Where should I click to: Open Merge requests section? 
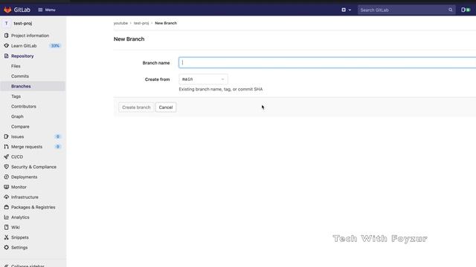tap(27, 147)
